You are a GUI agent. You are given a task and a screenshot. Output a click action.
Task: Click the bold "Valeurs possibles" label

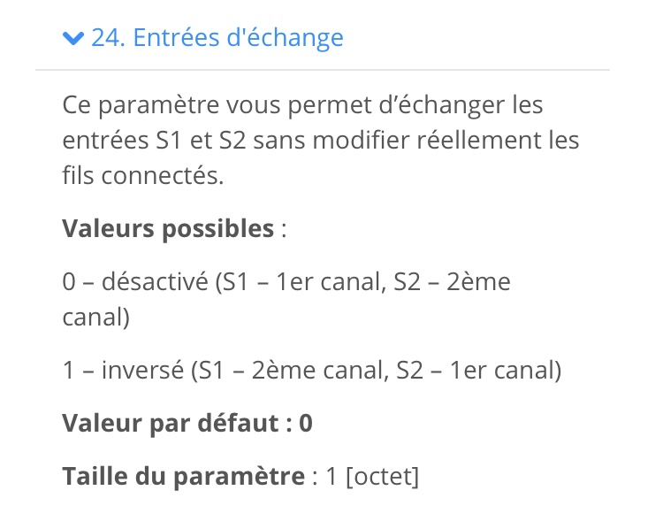[x=168, y=229]
